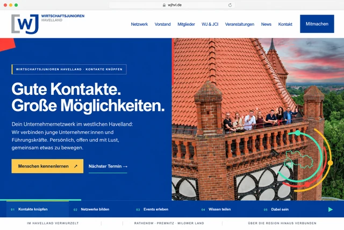Screen dimensions: 344x230
Task: Open Veranstaltungen in the navigation
Action: coord(240,24)
